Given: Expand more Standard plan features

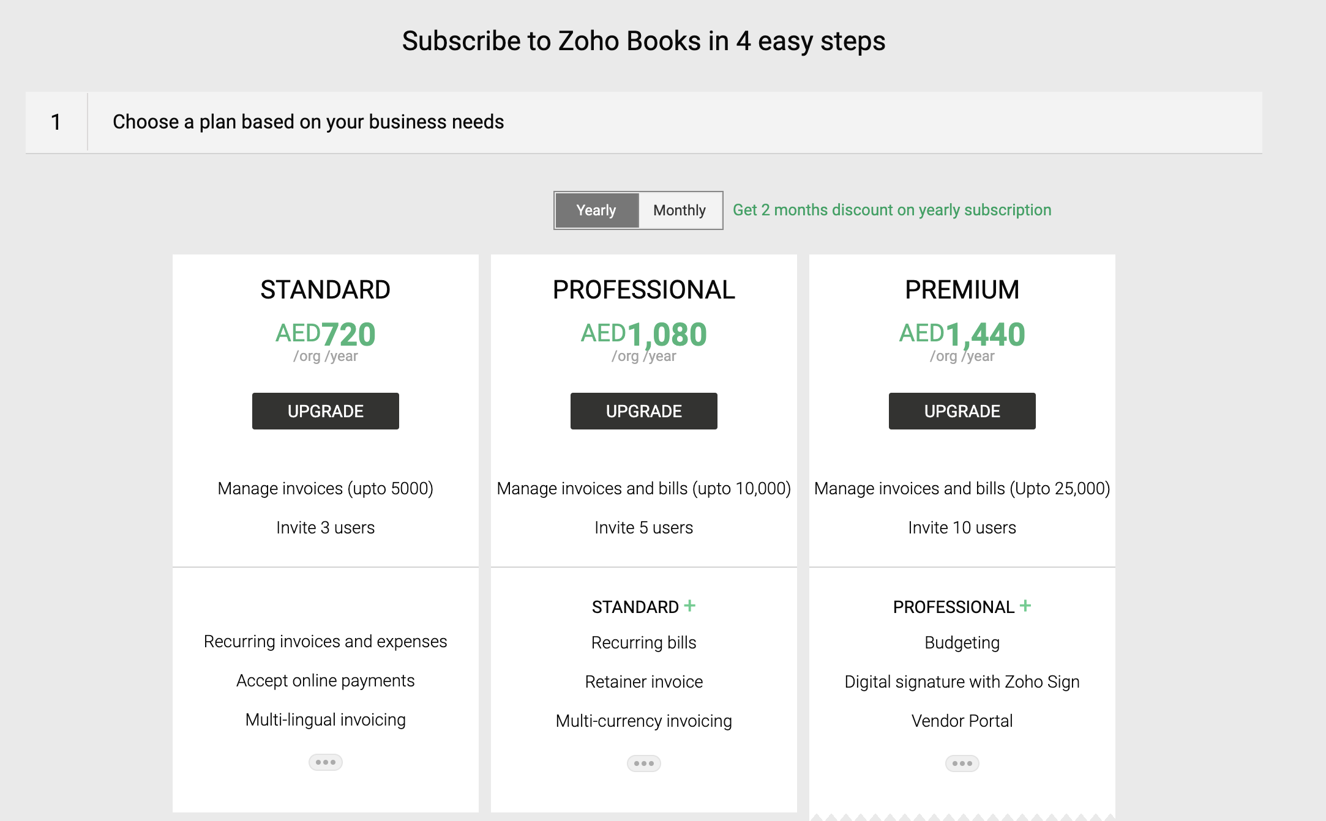Looking at the screenshot, I should tap(325, 762).
